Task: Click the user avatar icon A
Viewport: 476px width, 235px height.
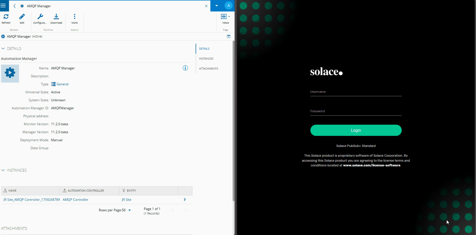Action: tap(228, 6)
